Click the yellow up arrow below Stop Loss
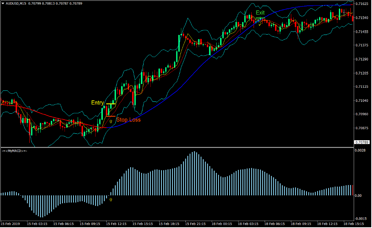This screenshot has height=228, width=372. click(x=111, y=121)
